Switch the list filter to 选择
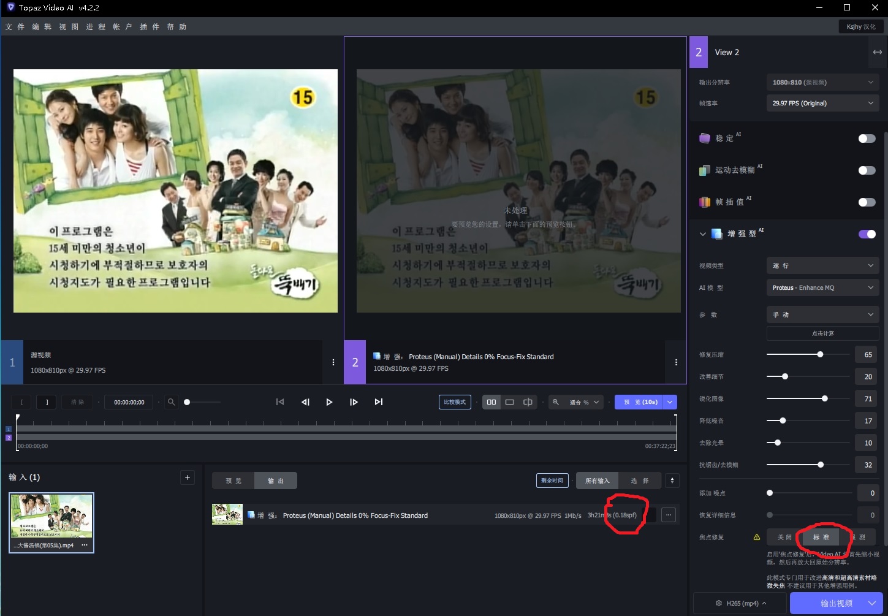Image resolution: width=888 pixels, height=616 pixels. (x=640, y=481)
